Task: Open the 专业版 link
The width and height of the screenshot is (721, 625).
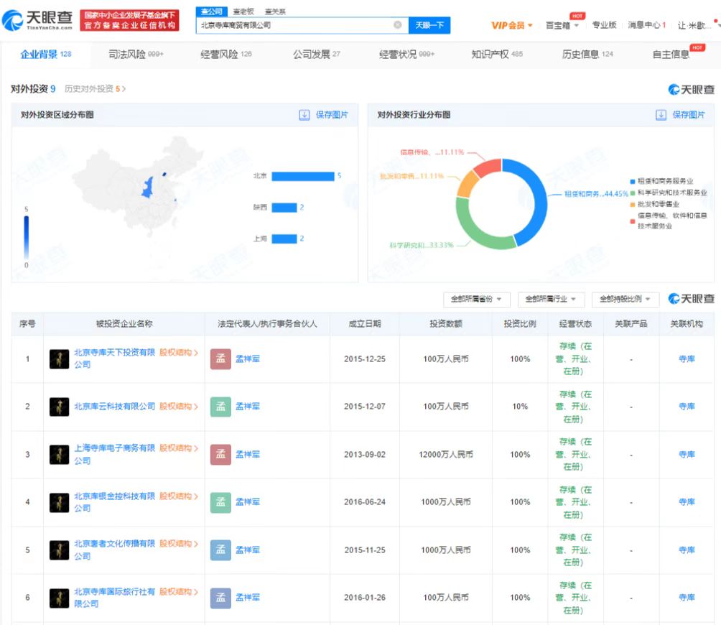Action: pyautogui.click(x=604, y=25)
